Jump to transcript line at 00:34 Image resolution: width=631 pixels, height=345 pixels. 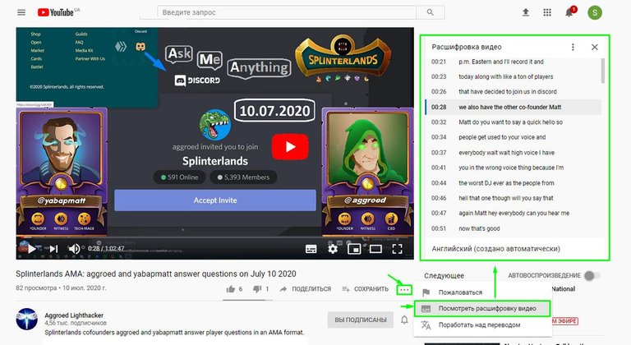[x=513, y=137]
